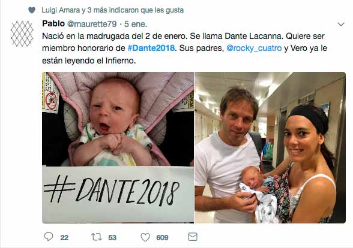Image resolution: width=353 pixels, height=248 pixels.
Task: Click the 609 likes count
Action: 162,237
